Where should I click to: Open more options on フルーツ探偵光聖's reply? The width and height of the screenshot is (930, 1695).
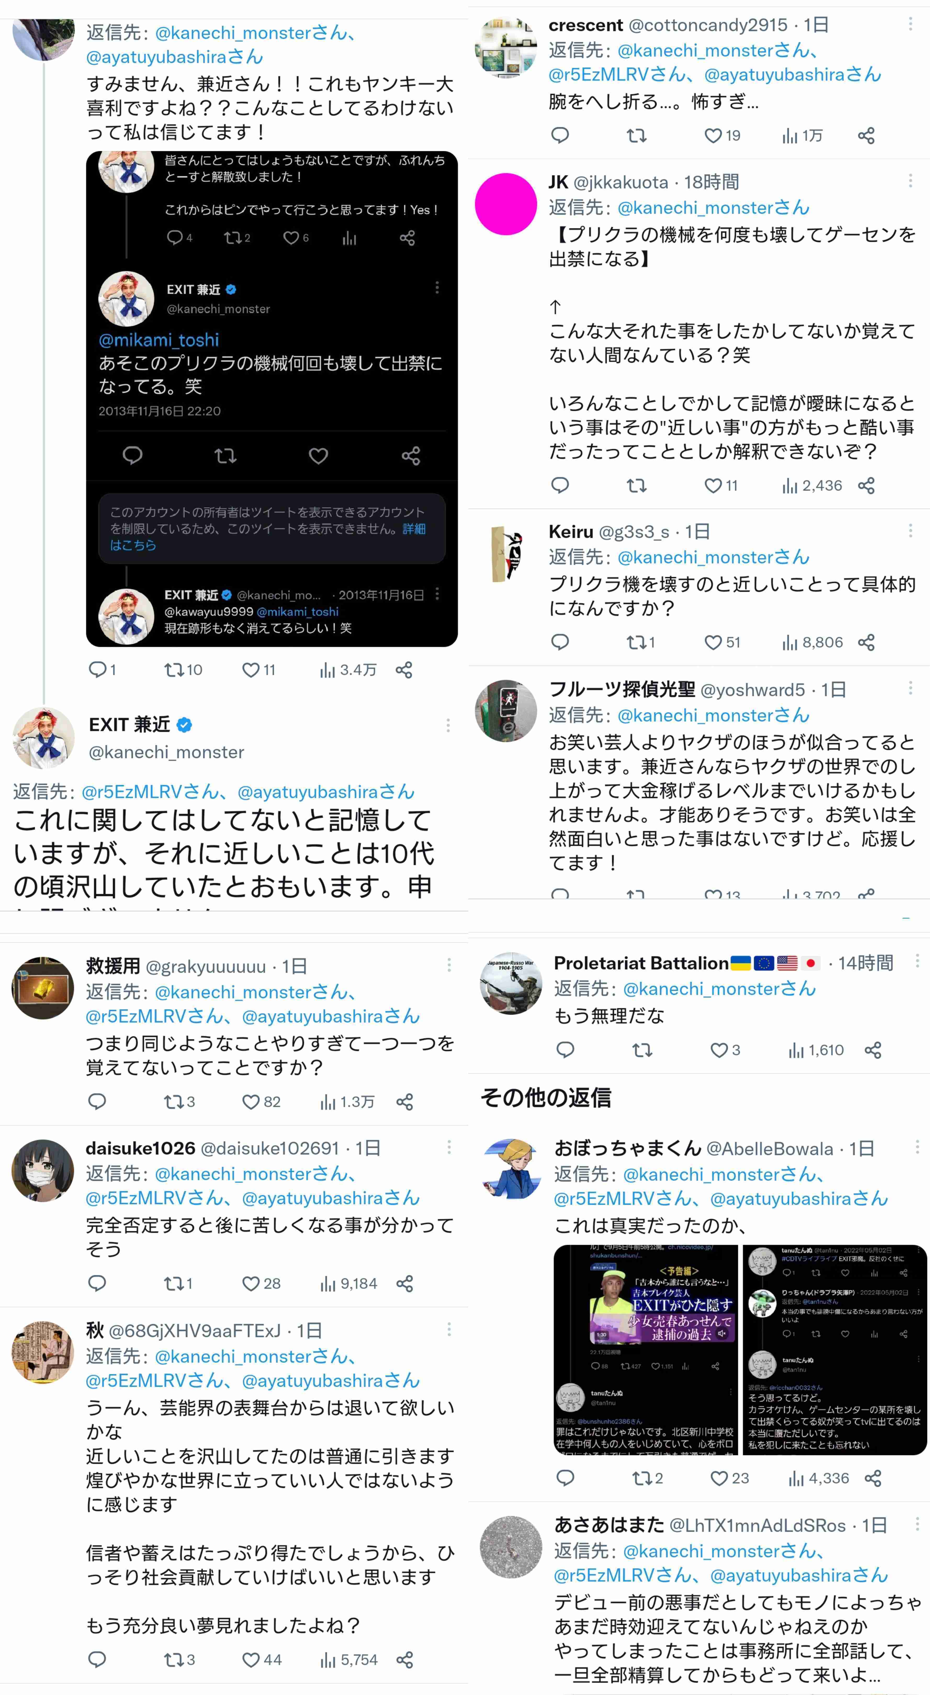(910, 688)
